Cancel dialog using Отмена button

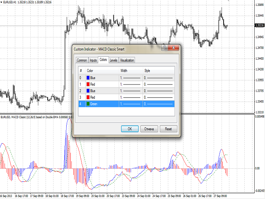[x=149, y=129]
